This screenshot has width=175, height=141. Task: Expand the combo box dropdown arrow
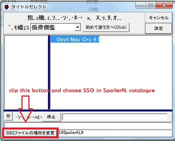(77, 27)
